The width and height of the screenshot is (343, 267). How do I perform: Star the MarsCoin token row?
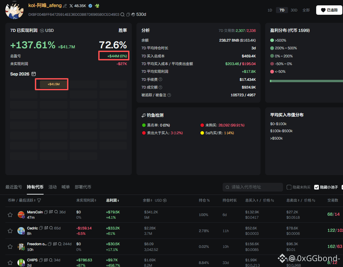pyautogui.click(x=10, y=215)
